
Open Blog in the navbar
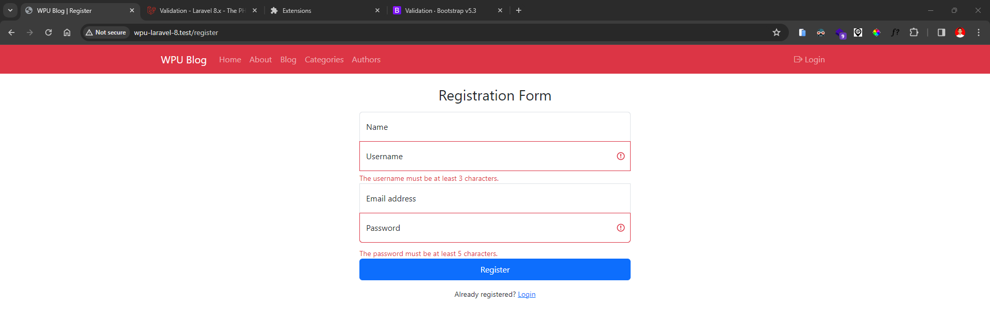pyautogui.click(x=288, y=60)
